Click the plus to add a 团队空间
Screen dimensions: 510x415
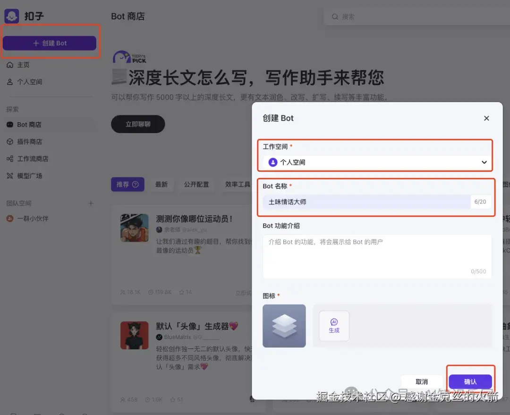(90, 203)
